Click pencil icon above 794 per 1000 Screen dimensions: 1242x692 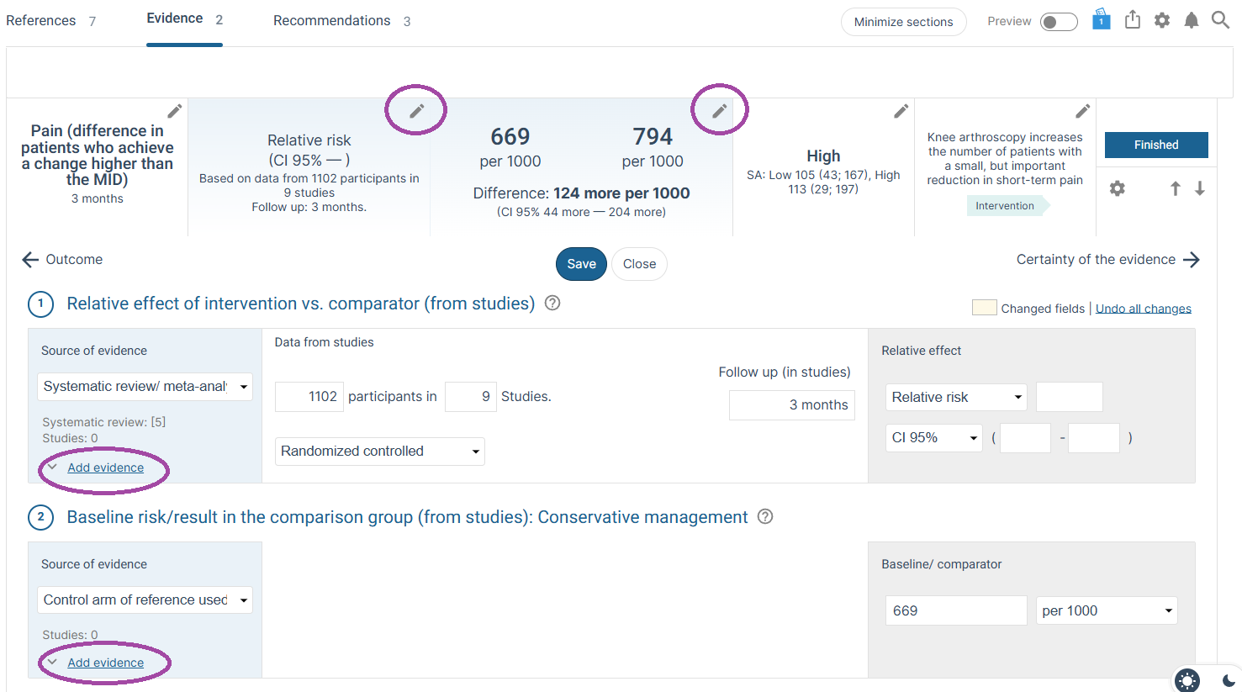tap(719, 111)
